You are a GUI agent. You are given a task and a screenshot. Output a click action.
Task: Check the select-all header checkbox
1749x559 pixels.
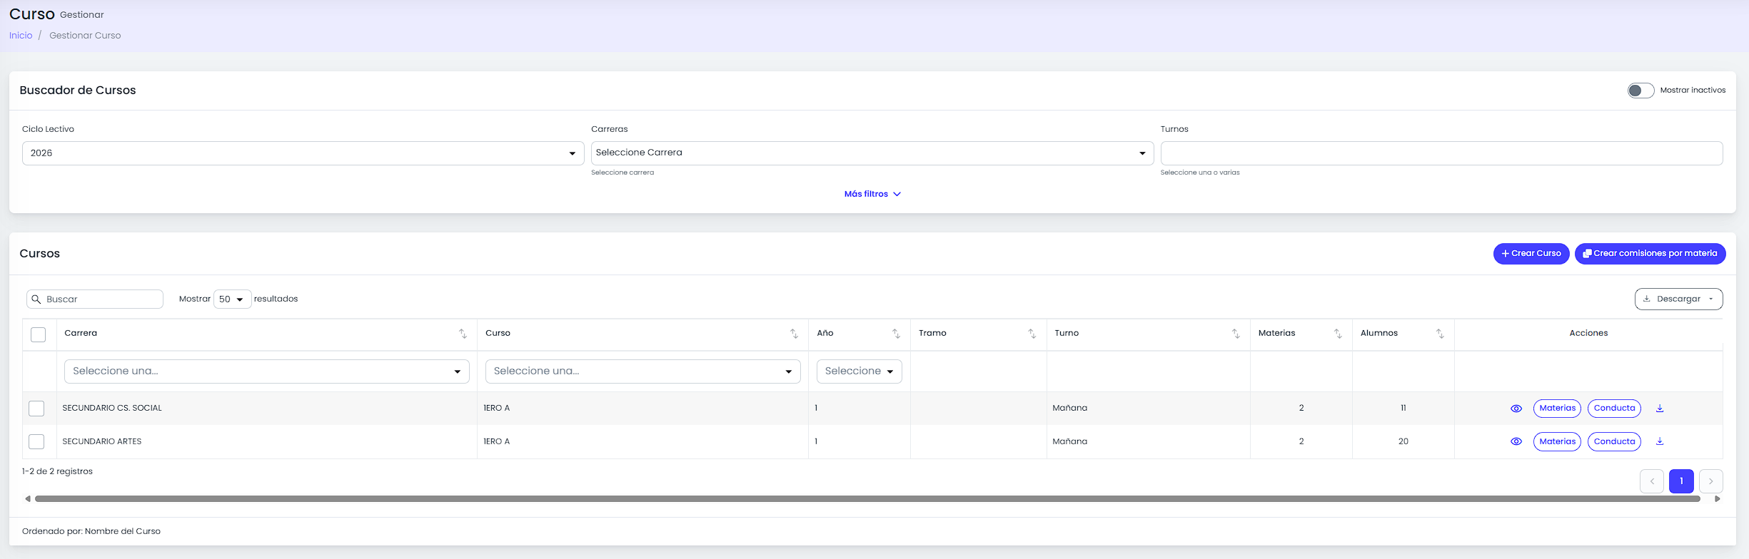point(39,334)
